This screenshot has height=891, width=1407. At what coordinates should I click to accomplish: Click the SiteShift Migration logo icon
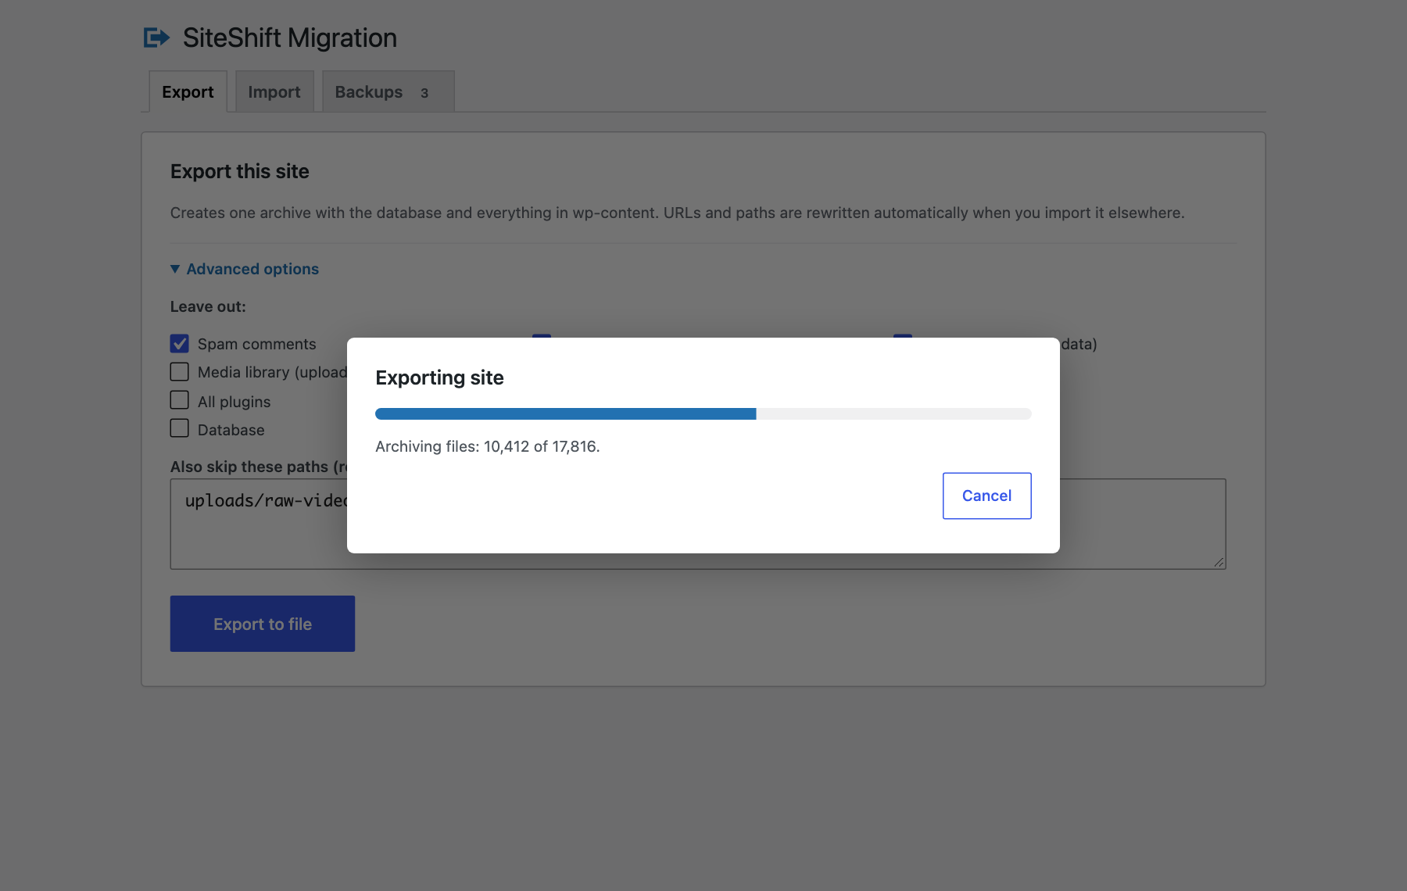pyautogui.click(x=156, y=38)
